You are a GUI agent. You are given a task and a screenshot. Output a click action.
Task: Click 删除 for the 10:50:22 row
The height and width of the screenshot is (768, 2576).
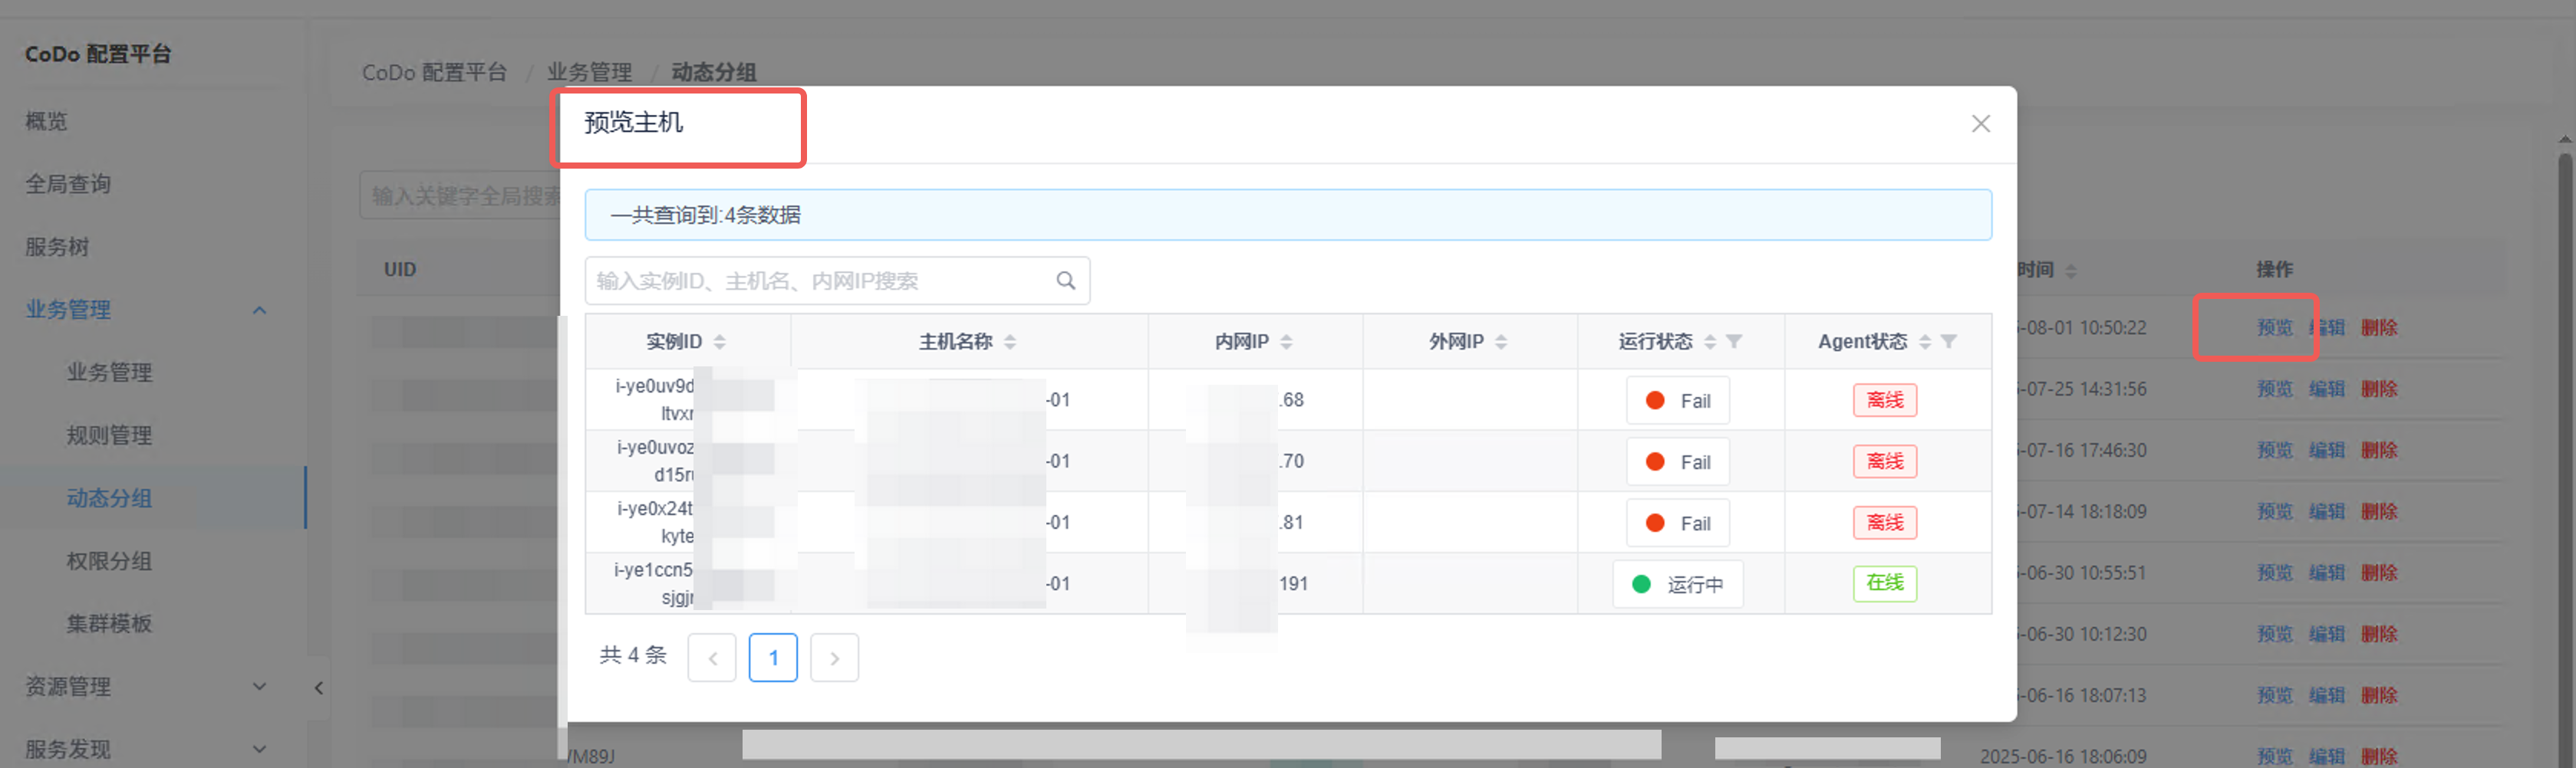(2379, 327)
